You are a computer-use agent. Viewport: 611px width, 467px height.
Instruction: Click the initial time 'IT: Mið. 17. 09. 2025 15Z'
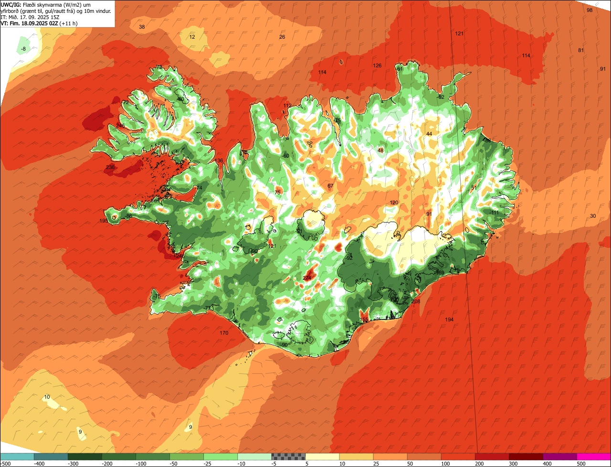(30, 17)
